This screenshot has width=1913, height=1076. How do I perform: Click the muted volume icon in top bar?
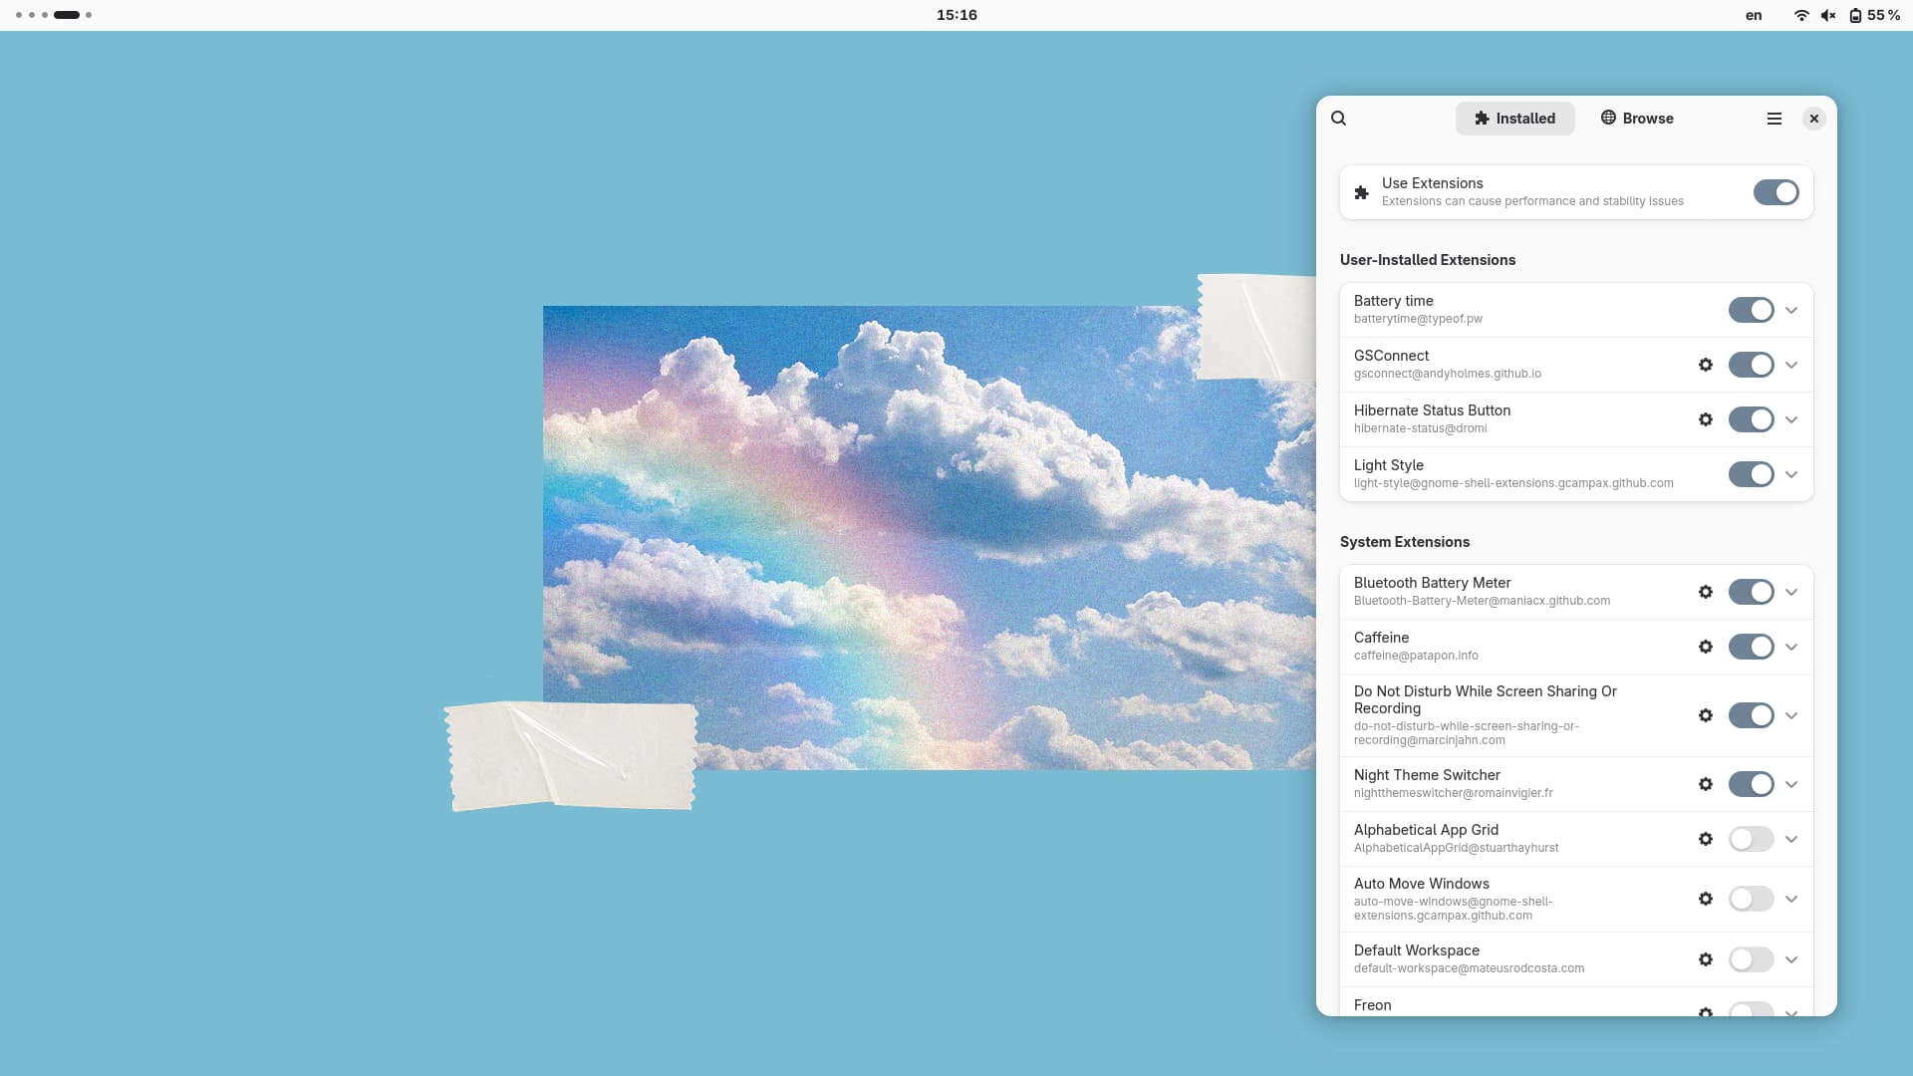[x=1828, y=15]
